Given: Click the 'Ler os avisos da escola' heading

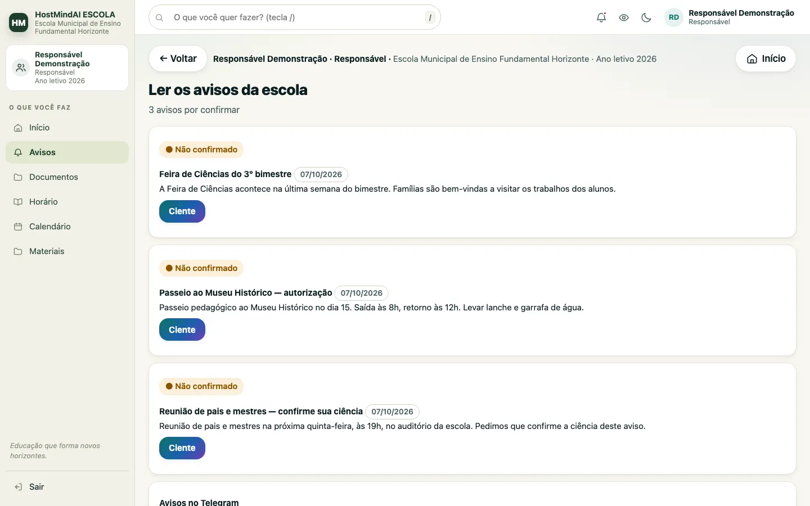Looking at the screenshot, I should click(228, 90).
